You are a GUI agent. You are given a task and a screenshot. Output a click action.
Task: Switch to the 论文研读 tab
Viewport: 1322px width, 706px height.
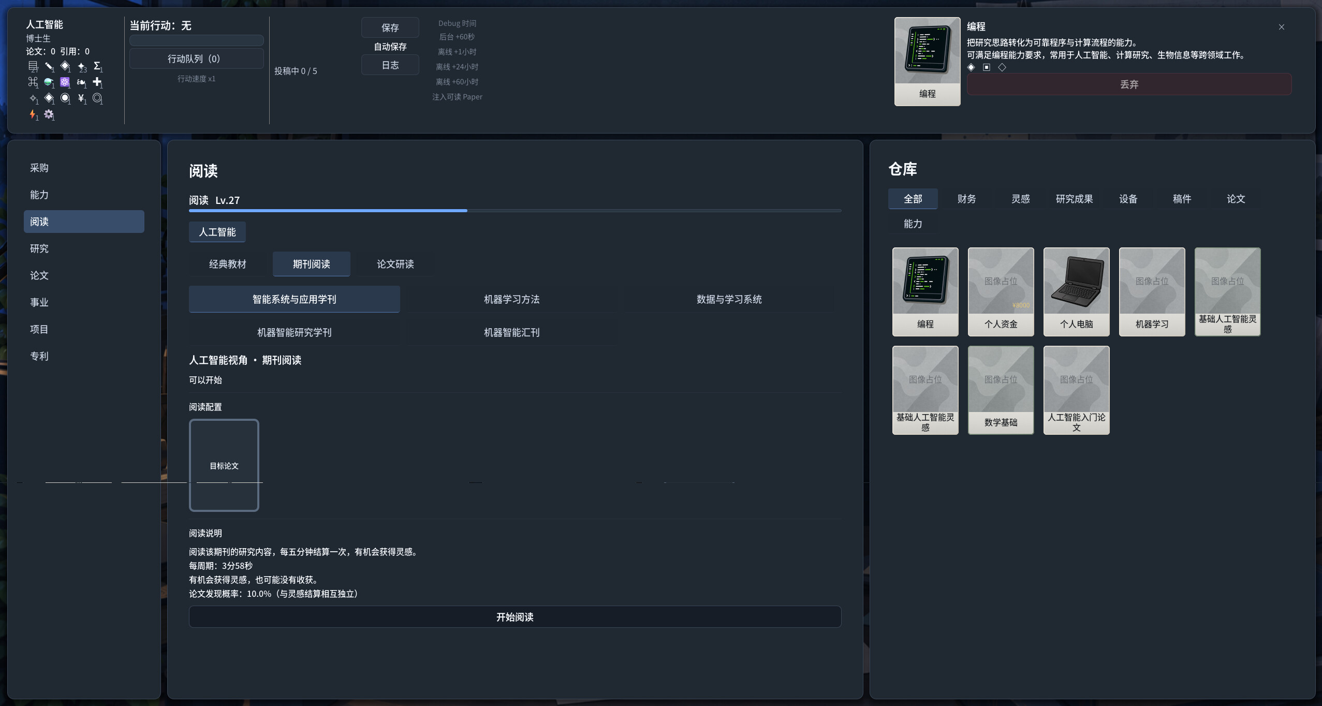(x=395, y=264)
